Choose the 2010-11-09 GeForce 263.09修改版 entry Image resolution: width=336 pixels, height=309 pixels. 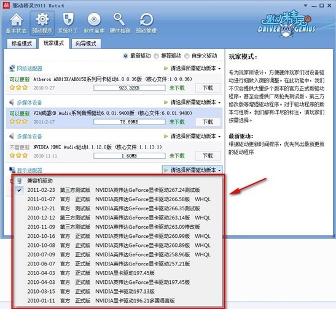[x=118, y=227]
